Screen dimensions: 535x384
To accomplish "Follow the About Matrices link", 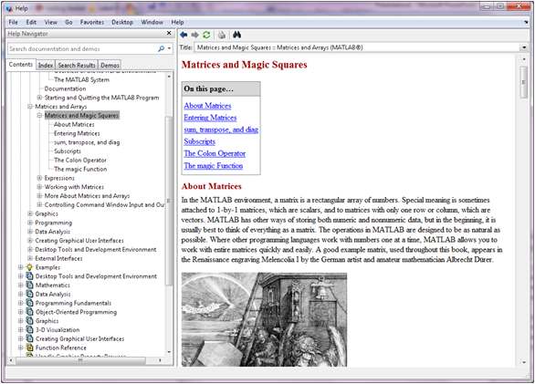I will click(207, 106).
